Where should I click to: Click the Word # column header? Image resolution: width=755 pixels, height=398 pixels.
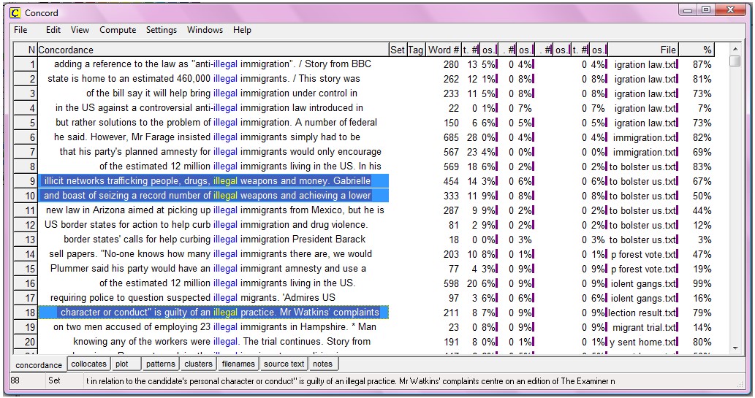point(444,50)
